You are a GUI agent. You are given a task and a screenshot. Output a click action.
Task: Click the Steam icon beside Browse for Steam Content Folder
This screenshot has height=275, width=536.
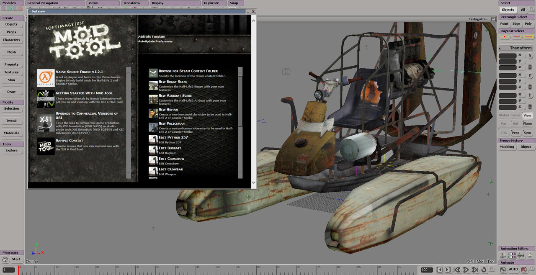tap(153, 74)
